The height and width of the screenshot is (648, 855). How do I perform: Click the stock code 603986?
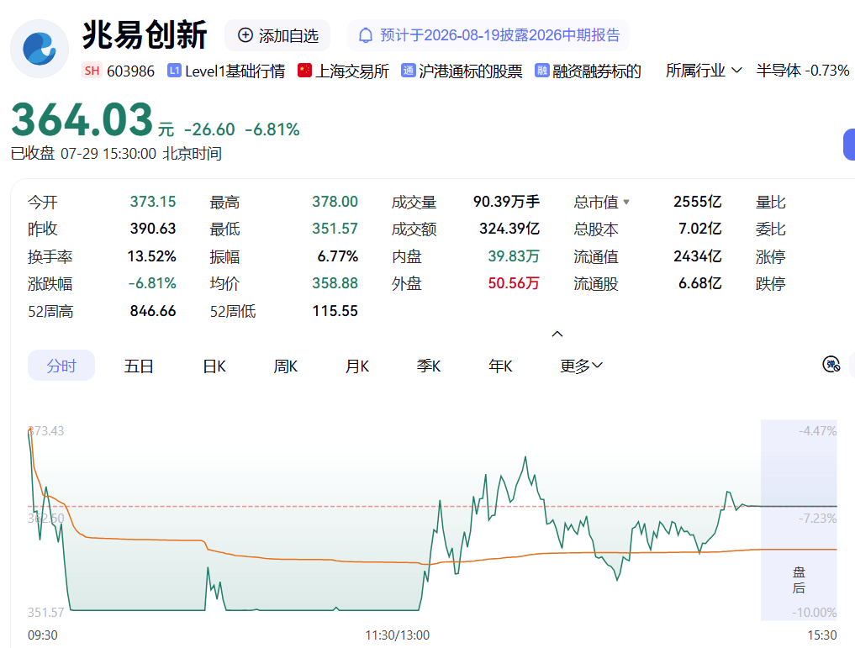coord(131,71)
